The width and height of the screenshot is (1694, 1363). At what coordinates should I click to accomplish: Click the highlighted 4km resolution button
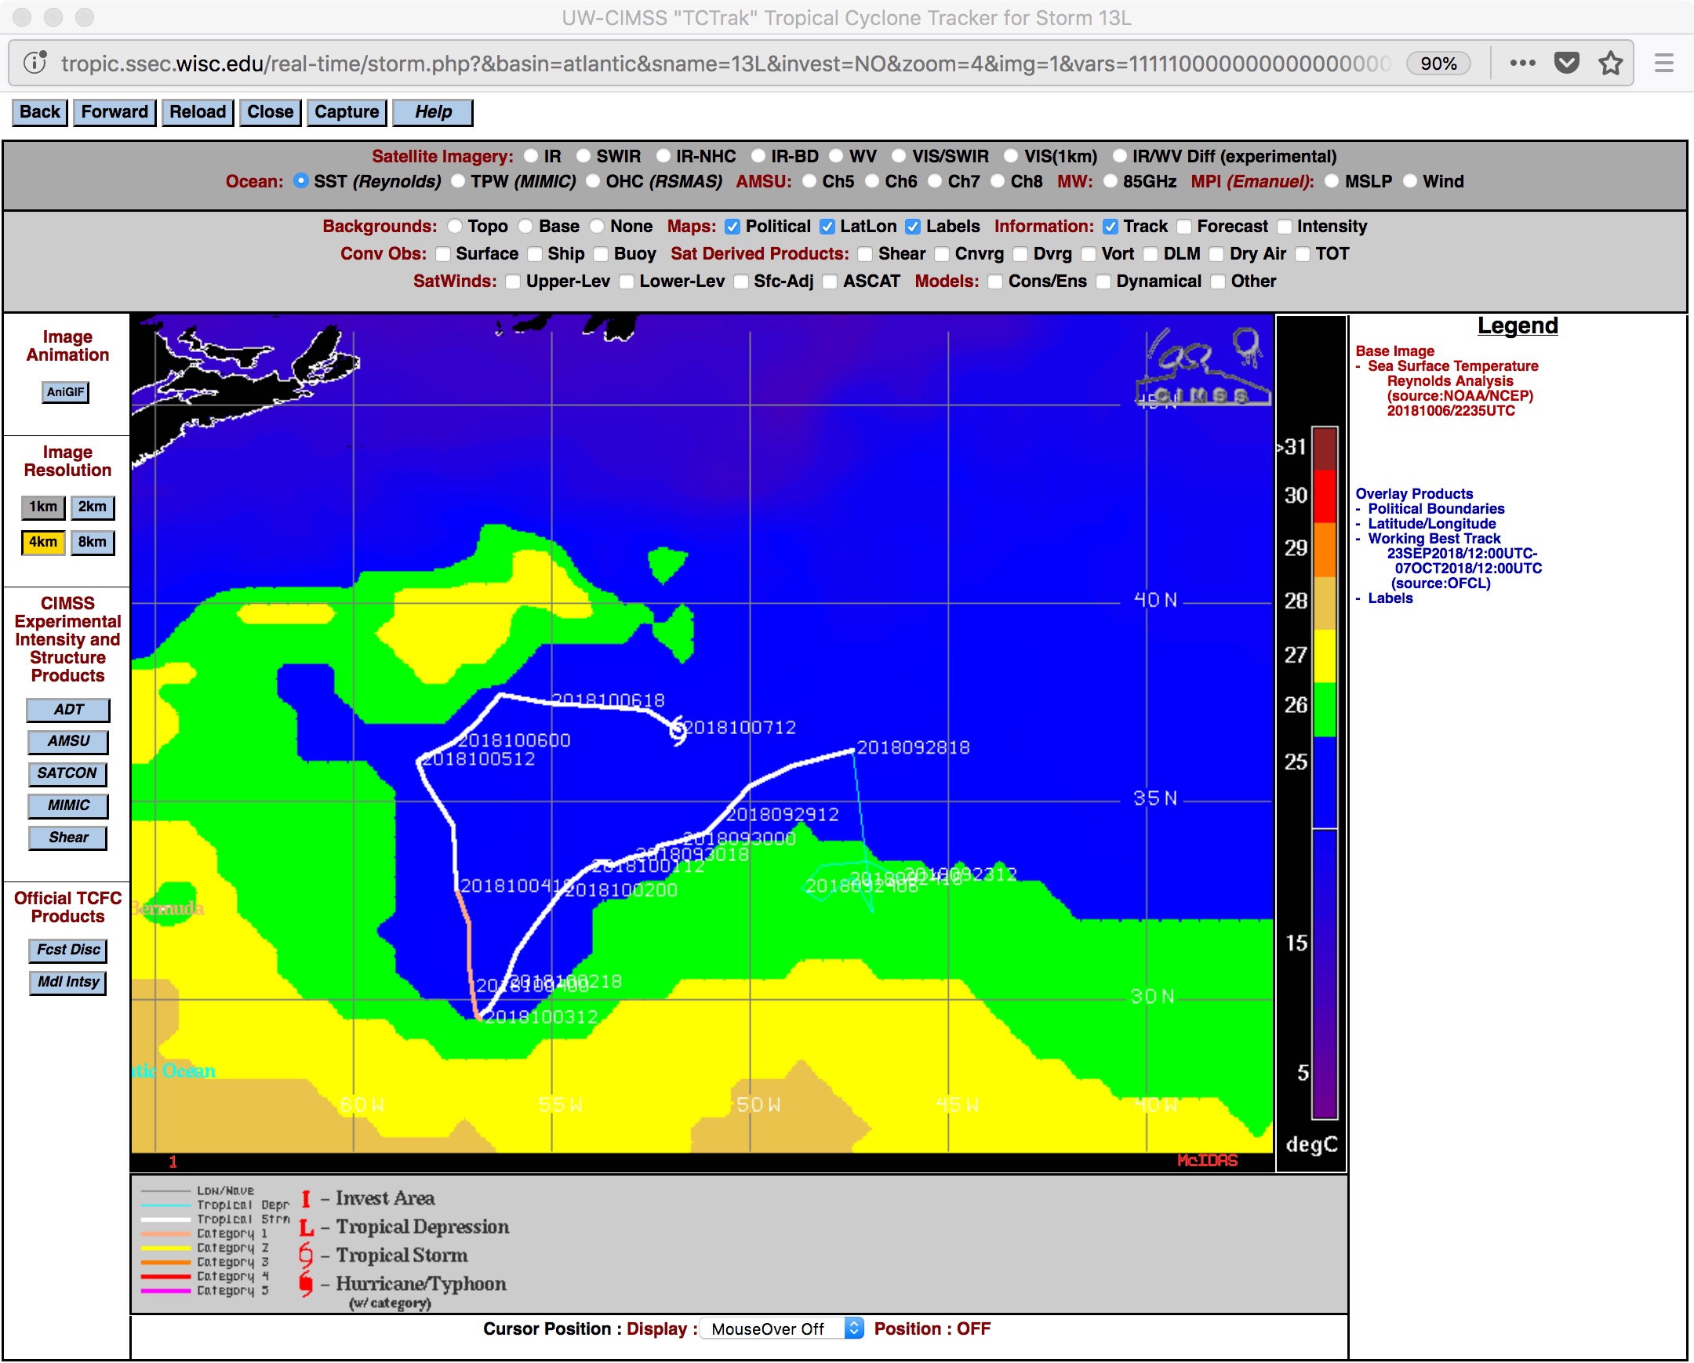(42, 543)
